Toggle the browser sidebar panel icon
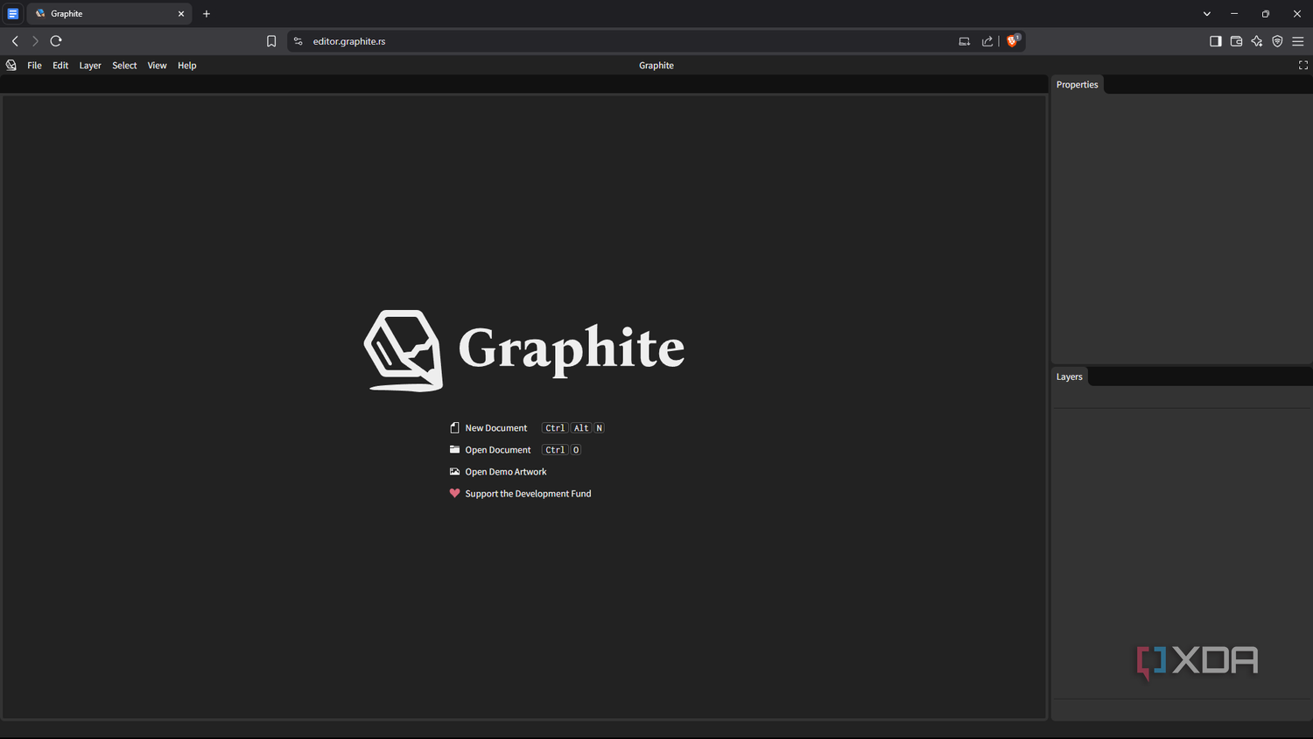 coord(1216,41)
